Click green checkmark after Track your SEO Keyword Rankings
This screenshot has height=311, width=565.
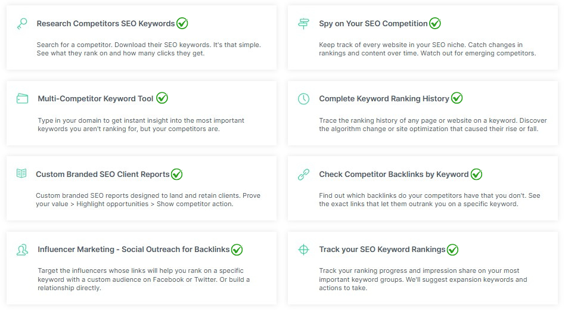tap(452, 250)
